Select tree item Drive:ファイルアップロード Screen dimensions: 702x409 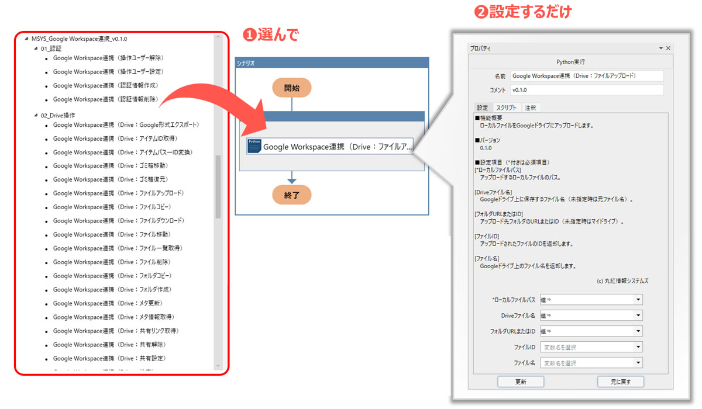point(118,193)
